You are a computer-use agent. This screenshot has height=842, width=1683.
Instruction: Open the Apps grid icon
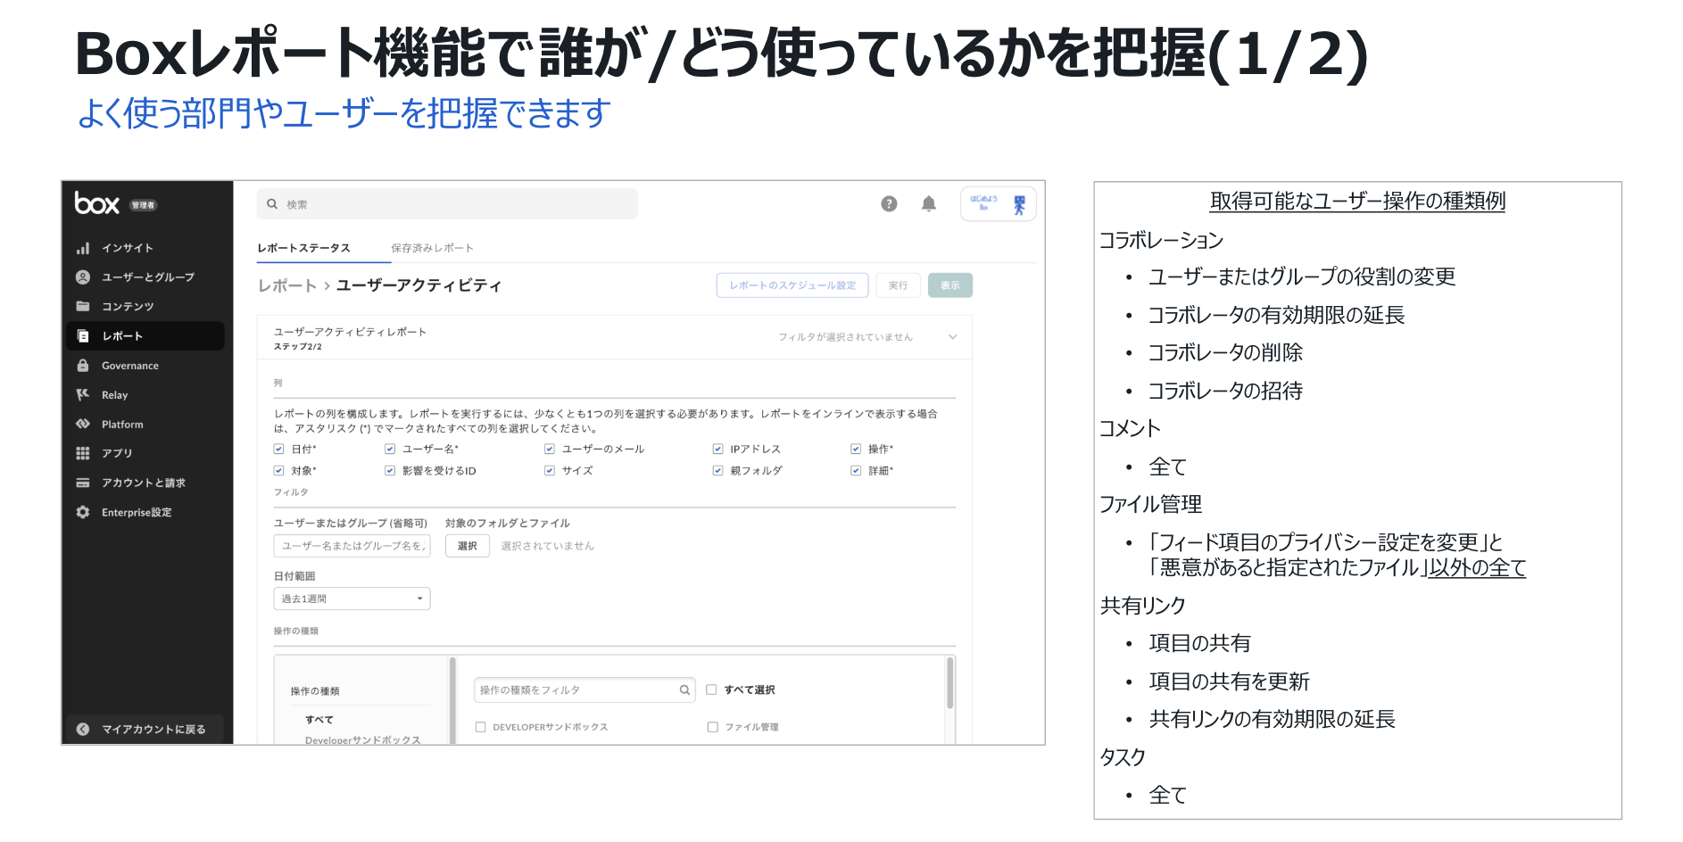click(83, 453)
